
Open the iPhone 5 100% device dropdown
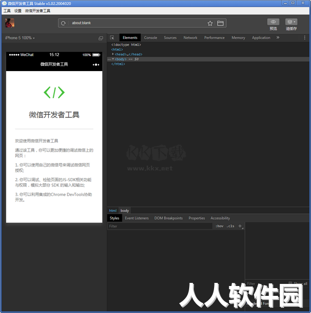(x=20, y=38)
